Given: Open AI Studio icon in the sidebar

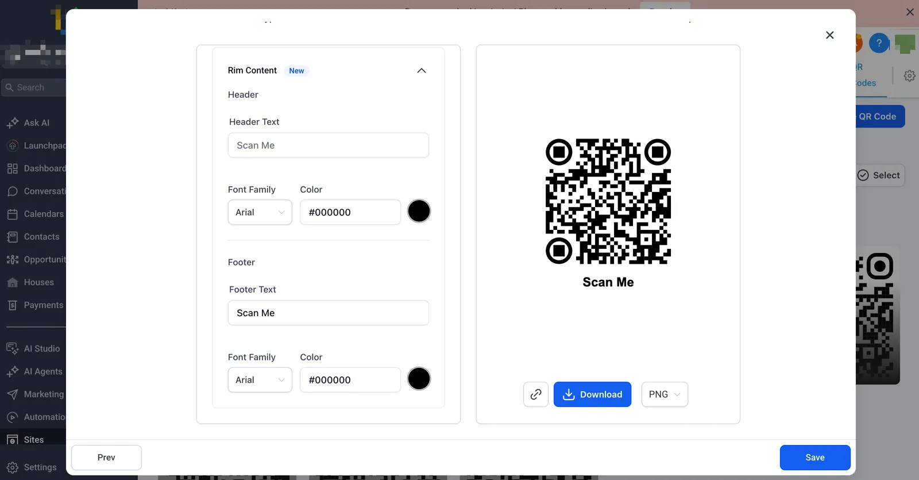Looking at the screenshot, I should click(x=13, y=349).
